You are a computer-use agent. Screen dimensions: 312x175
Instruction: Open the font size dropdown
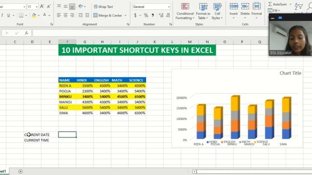coord(37,7)
